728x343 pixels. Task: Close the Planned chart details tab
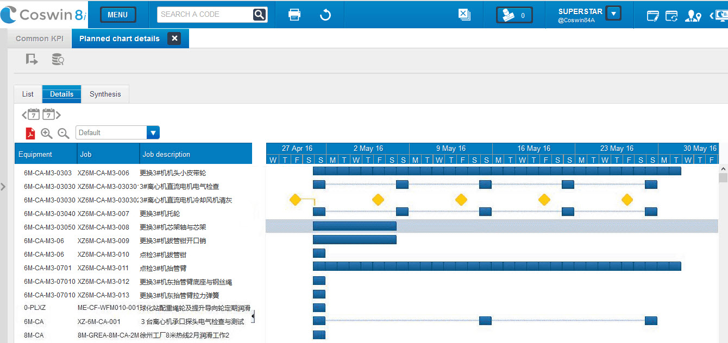(174, 39)
